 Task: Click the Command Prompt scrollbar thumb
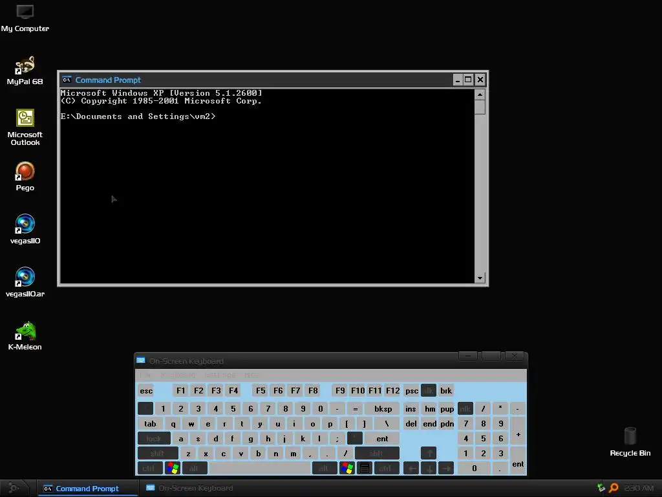(x=480, y=107)
